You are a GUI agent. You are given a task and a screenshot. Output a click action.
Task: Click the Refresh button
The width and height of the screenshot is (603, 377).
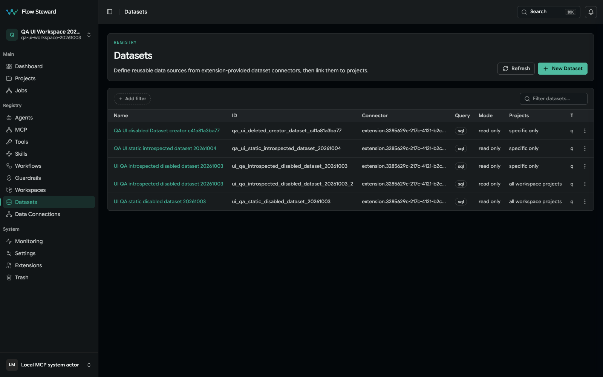coord(516,69)
